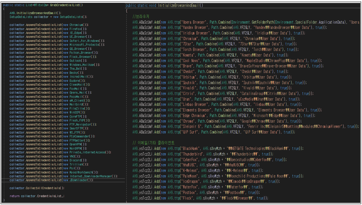Screen dimensions: 362x205
Task: Select the highlighted 'new JDownloader()' line
Action: point(51,180)
